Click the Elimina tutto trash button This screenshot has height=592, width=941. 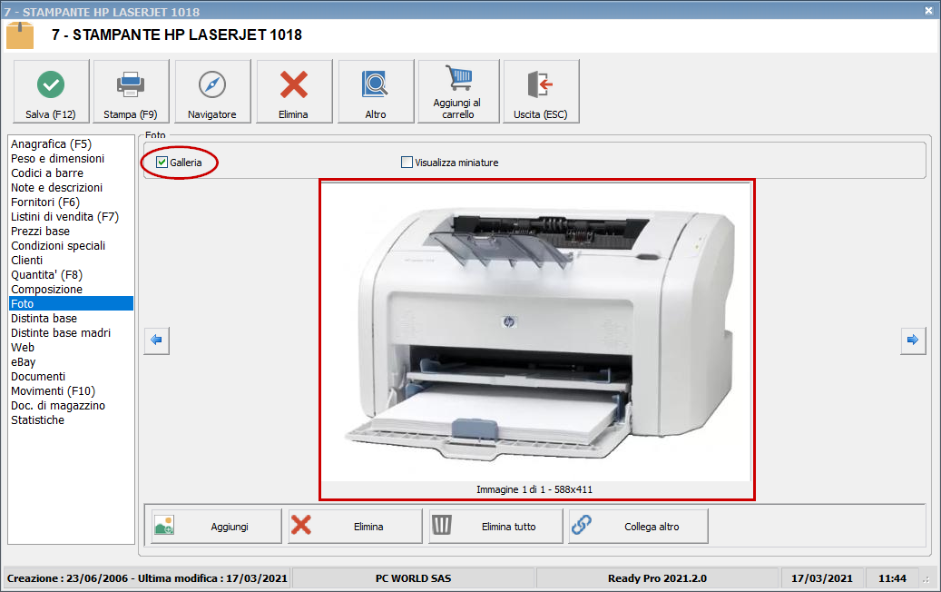coord(495,527)
